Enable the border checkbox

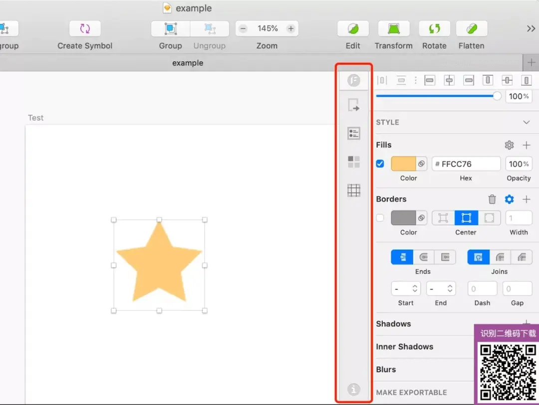380,218
